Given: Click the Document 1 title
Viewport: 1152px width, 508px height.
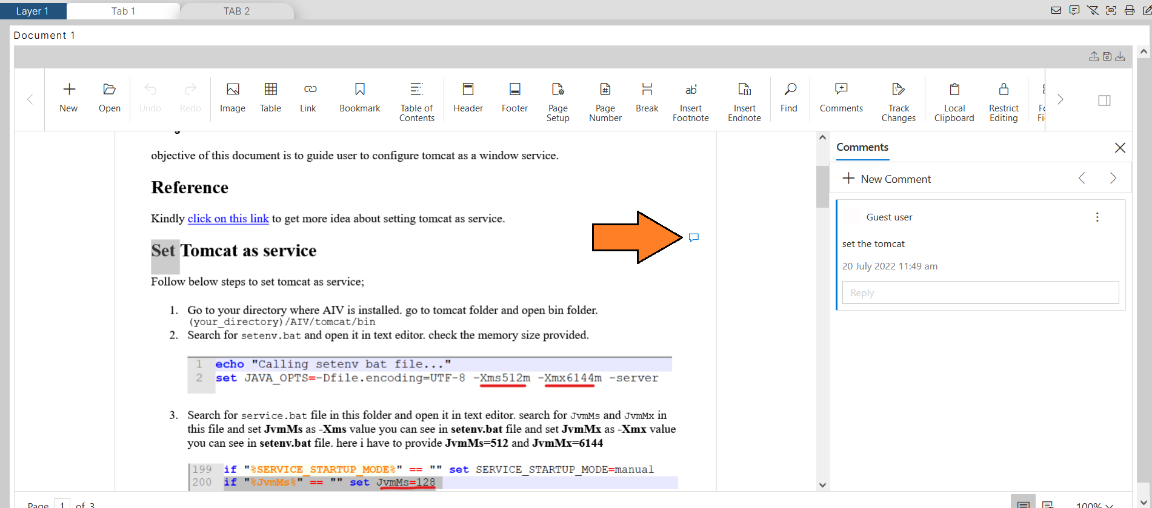Looking at the screenshot, I should click(x=44, y=35).
